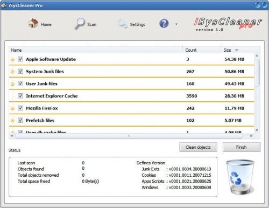Select the User Junk files name

click(x=41, y=84)
